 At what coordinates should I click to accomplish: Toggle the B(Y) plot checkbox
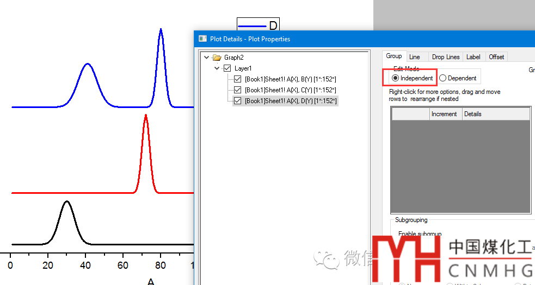tap(237, 79)
